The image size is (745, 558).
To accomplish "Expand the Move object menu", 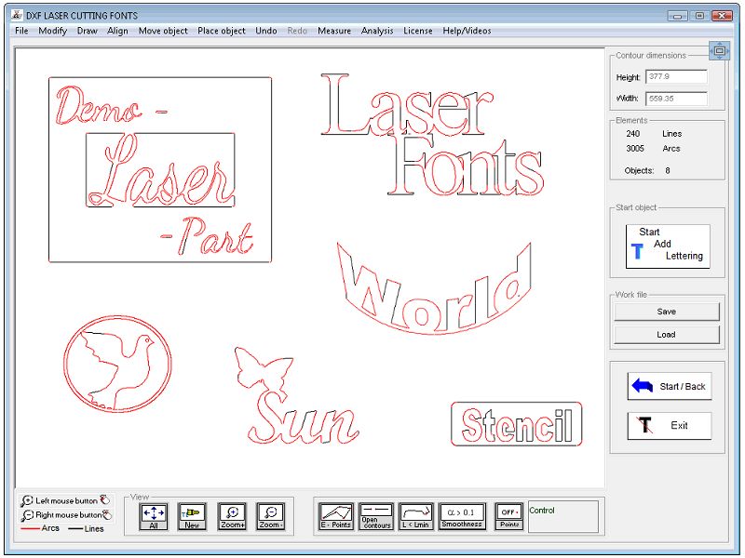I will (x=163, y=31).
